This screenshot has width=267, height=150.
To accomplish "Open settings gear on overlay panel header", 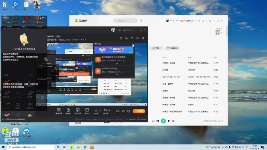I will click(x=43, y=18).
